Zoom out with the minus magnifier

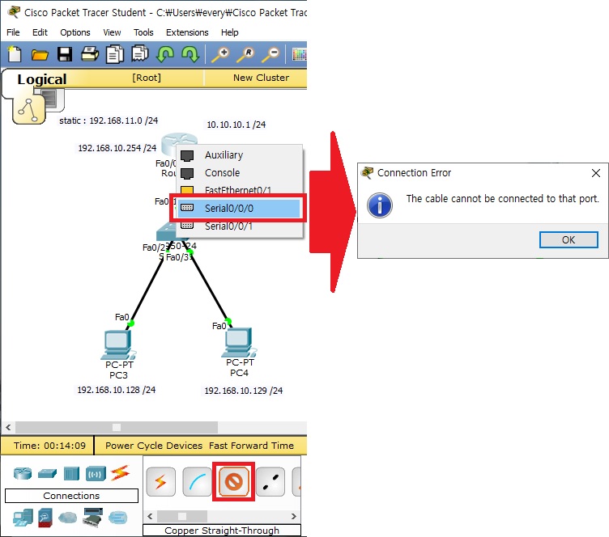click(270, 54)
